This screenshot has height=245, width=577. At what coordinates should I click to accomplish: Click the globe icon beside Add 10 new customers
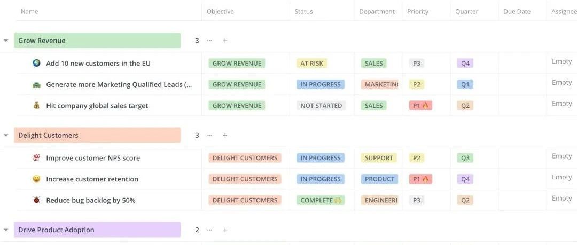pos(36,64)
